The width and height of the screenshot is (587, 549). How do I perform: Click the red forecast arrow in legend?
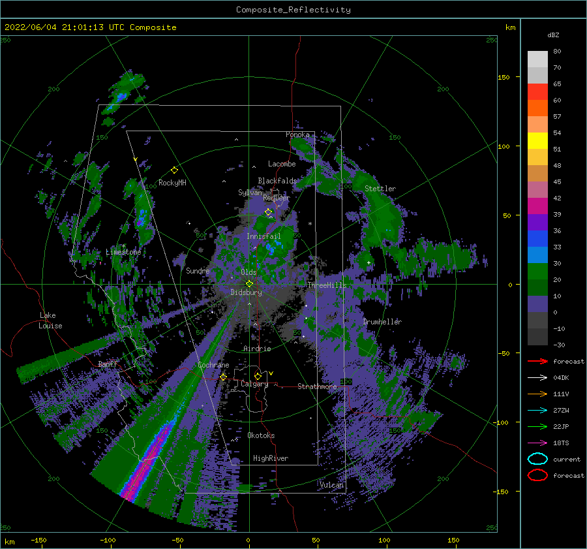pos(537,361)
